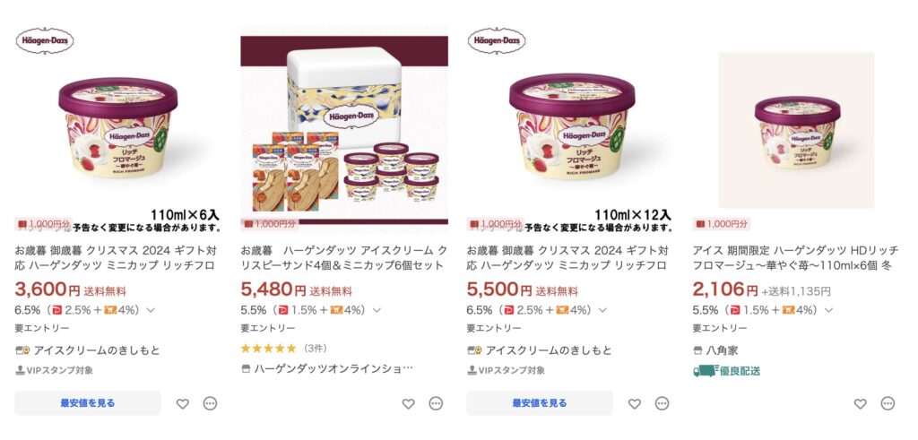
Task: Favorite the 3,600円 Häagen-Dazs item with the heart
Action: pos(183,404)
